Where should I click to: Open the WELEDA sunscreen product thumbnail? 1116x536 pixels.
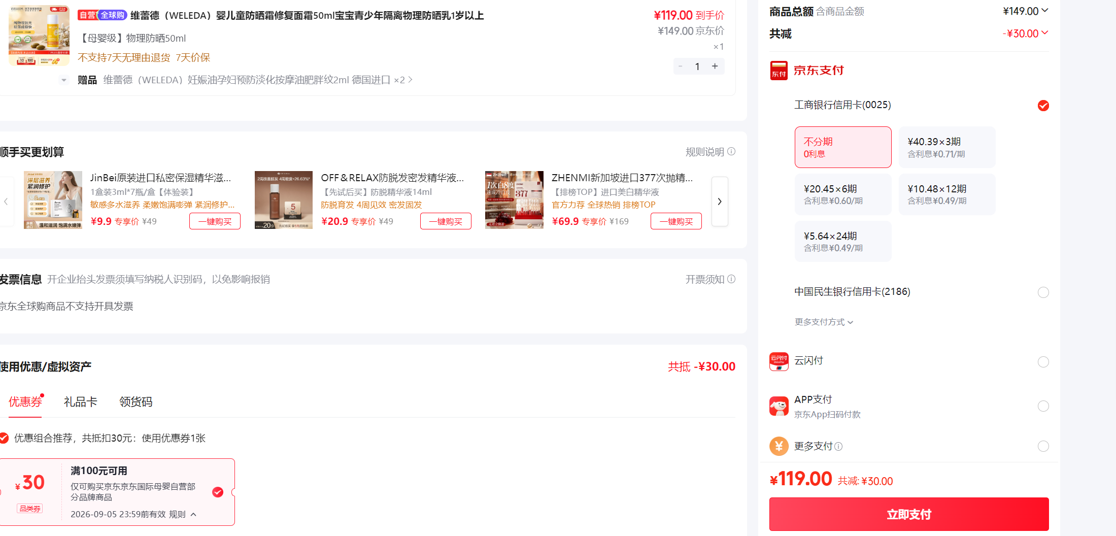coord(39,36)
